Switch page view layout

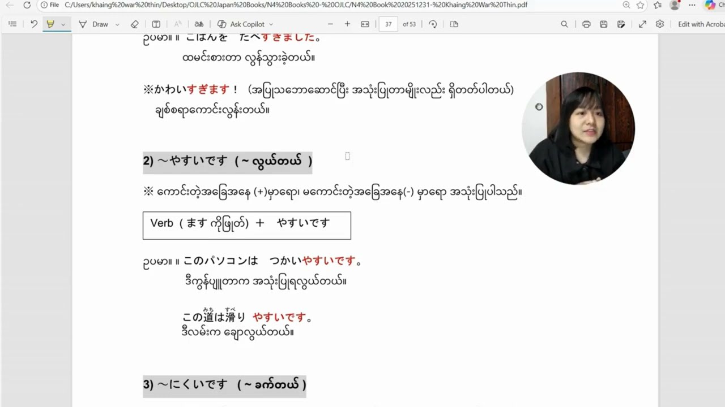(x=454, y=24)
